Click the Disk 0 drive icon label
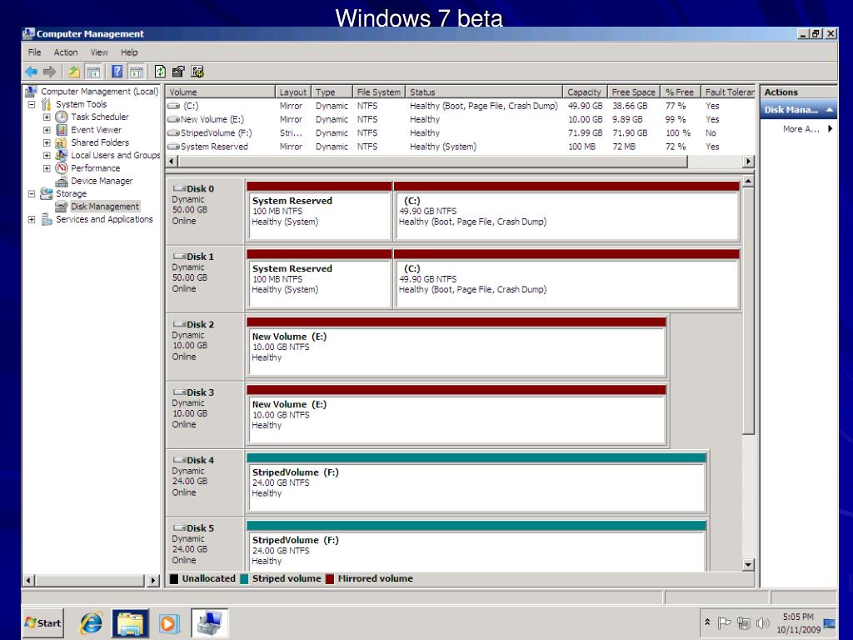Image resolution: width=853 pixels, height=640 pixels. (x=193, y=189)
